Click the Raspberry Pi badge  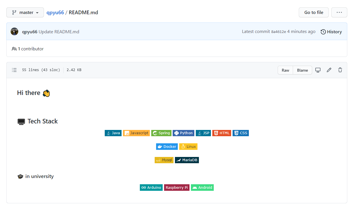177,188
